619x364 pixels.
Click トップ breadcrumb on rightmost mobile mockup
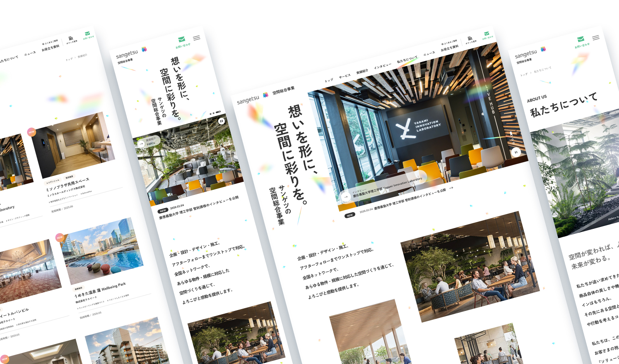click(524, 74)
